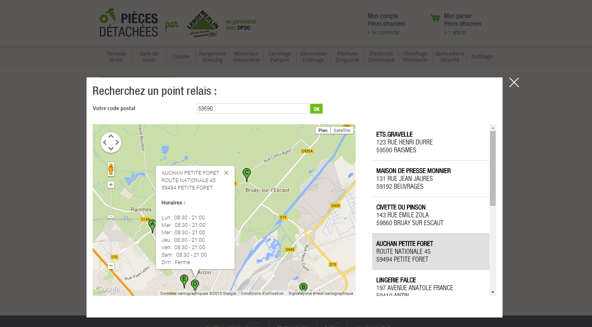This screenshot has height=327, width=592.
Task: Open the Se connecter link
Action: pyautogui.click(x=385, y=32)
